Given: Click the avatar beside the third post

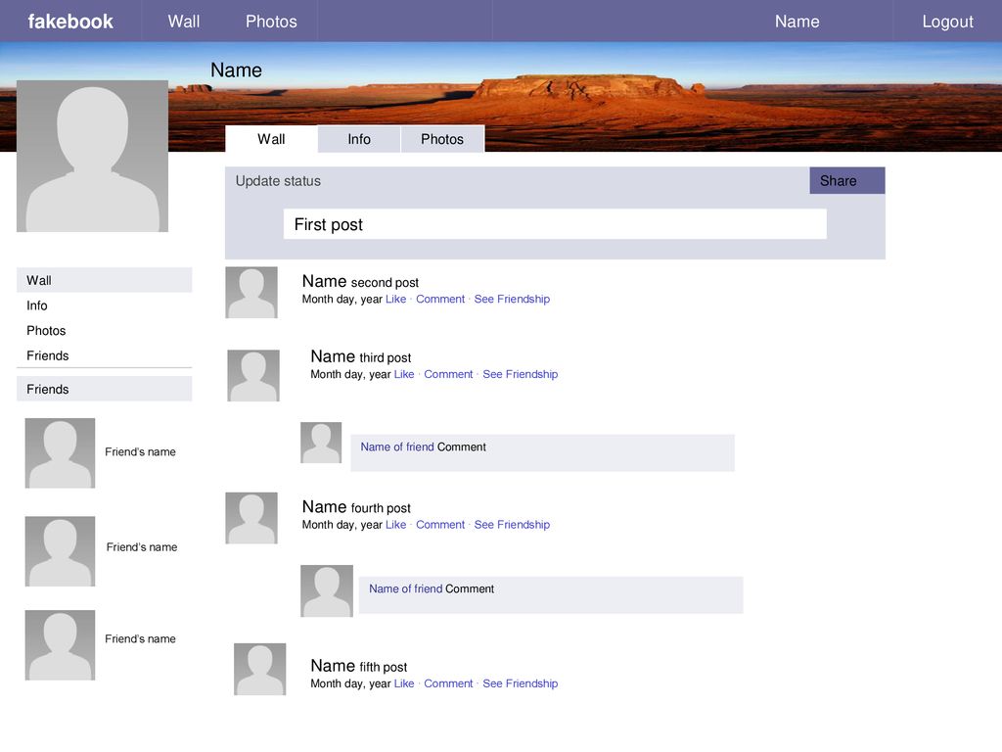Looking at the screenshot, I should coord(253,375).
